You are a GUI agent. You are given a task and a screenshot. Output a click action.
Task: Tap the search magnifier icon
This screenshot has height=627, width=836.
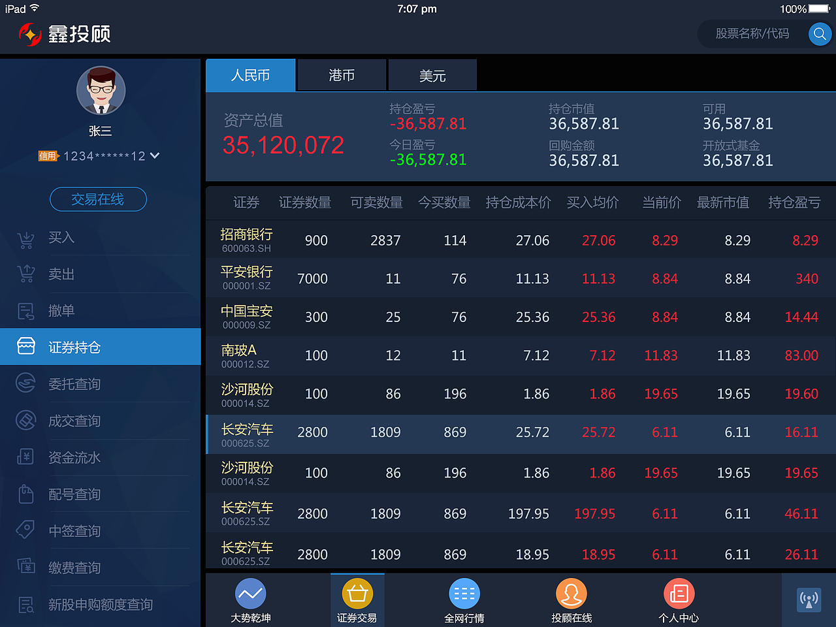820,34
